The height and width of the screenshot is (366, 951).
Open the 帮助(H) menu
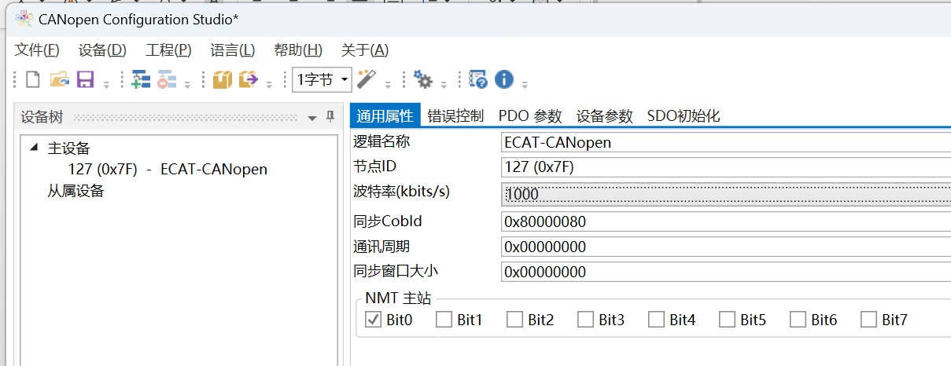(298, 50)
